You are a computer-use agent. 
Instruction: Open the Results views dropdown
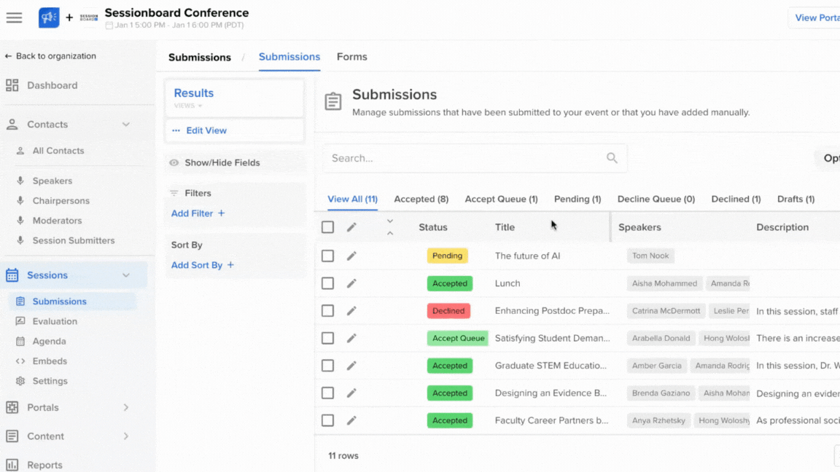(188, 106)
